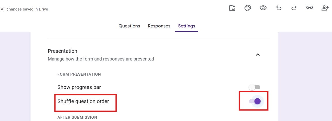Click the undo arrow icon
The width and height of the screenshot is (332, 121).
point(279,8)
